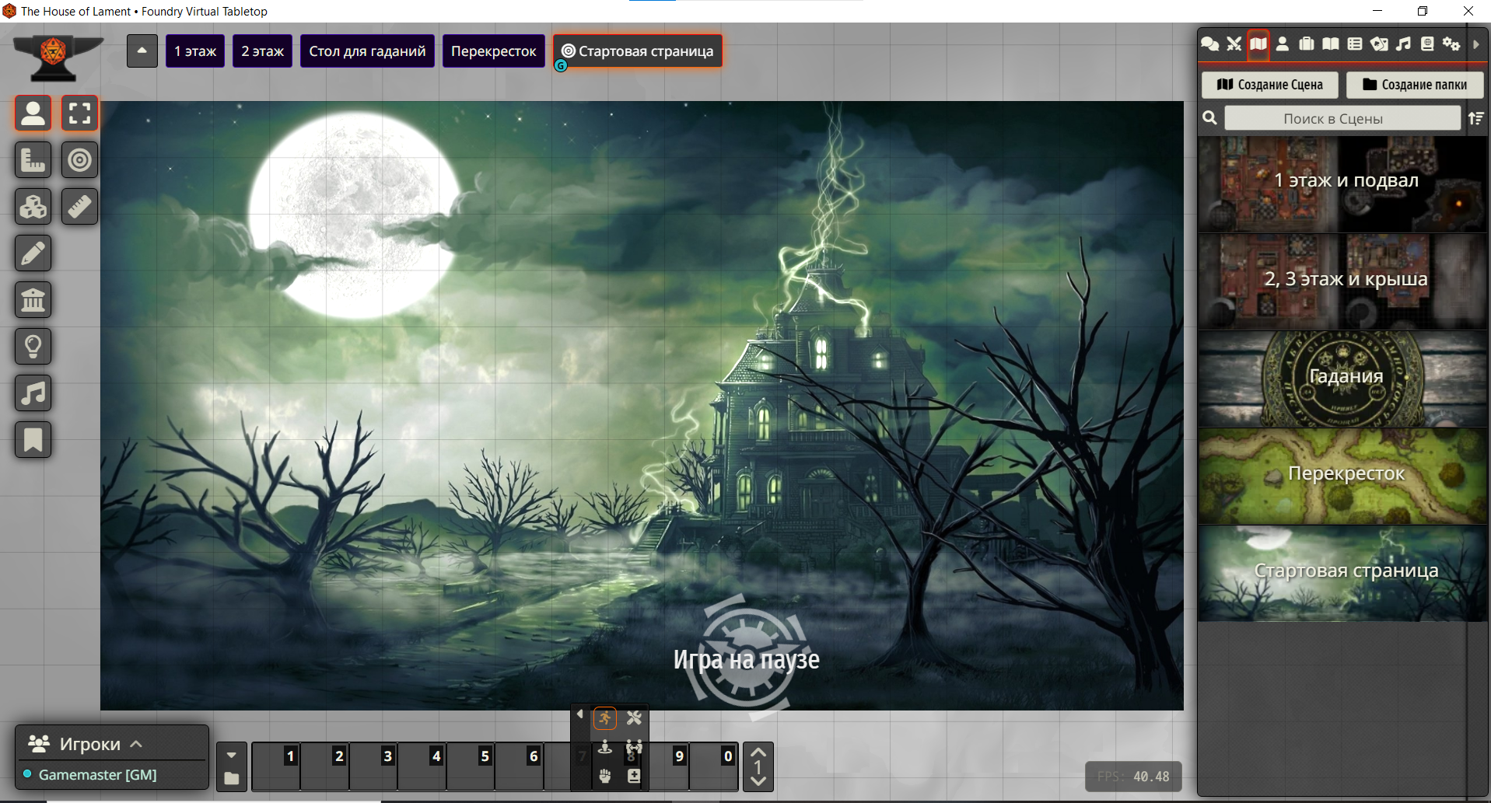Click macro hotbar slot 1
This screenshot has height=803, width=1491.
(x=276, y=767)
